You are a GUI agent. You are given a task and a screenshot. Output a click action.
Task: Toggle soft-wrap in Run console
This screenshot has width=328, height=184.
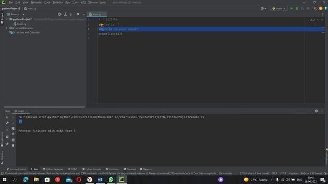tap(13, 128)
